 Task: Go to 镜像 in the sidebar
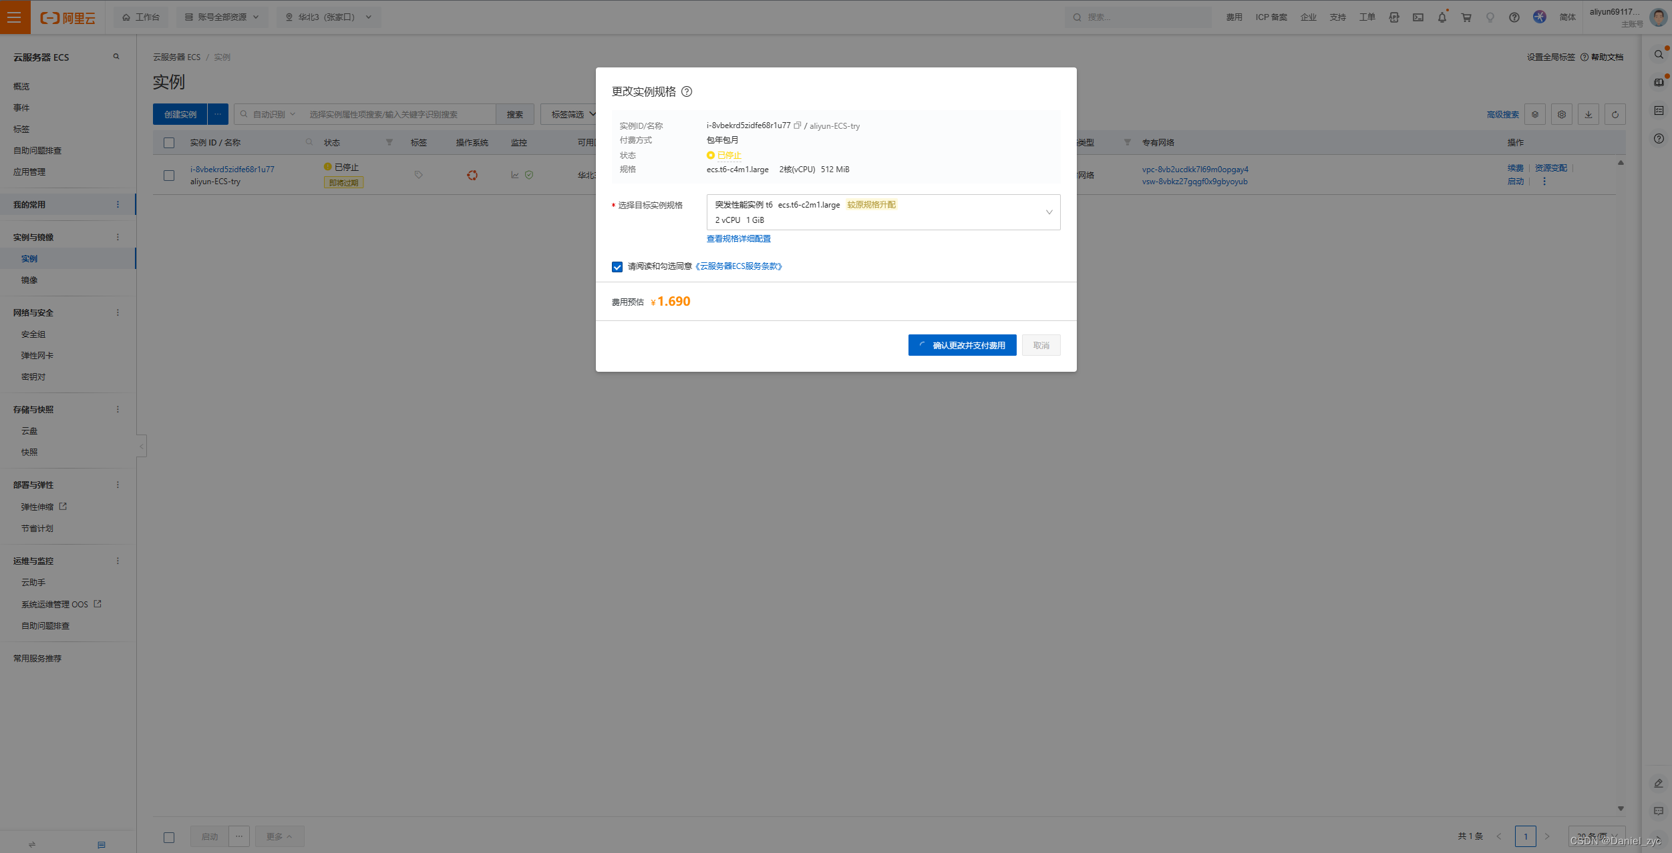tap(29, 280)
